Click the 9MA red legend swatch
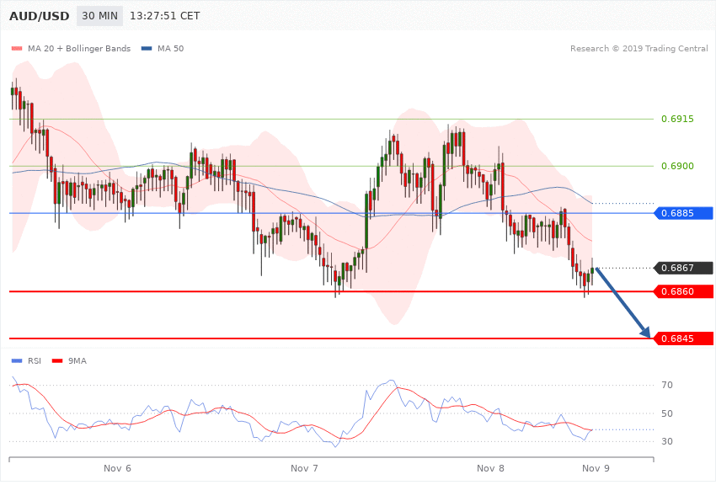 click(x=57, y=361)
